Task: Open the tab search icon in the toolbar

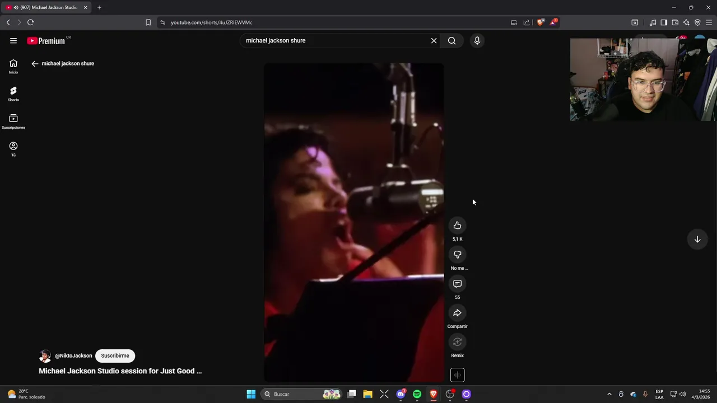Action: 635,22
